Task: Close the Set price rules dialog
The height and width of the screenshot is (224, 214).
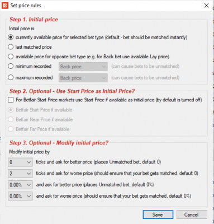Action: pyautogui.click(x=206, y=6)
